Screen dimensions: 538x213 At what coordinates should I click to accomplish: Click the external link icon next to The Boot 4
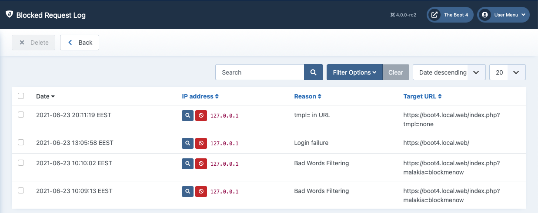point(434,15)
